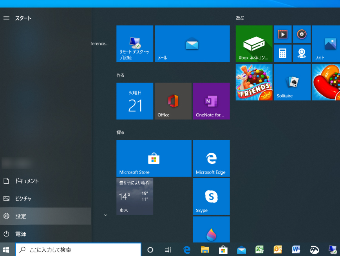Open the Remote Desktop Connection tile
This screenshot has height=256, width=340.
pos(135,44)
